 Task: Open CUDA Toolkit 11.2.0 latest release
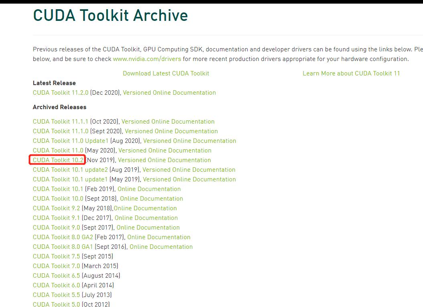point(61,93)
